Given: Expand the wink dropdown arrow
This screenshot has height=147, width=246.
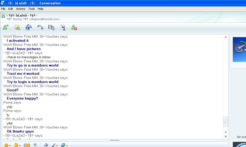Looking at the screenshot, I should 20,146.
